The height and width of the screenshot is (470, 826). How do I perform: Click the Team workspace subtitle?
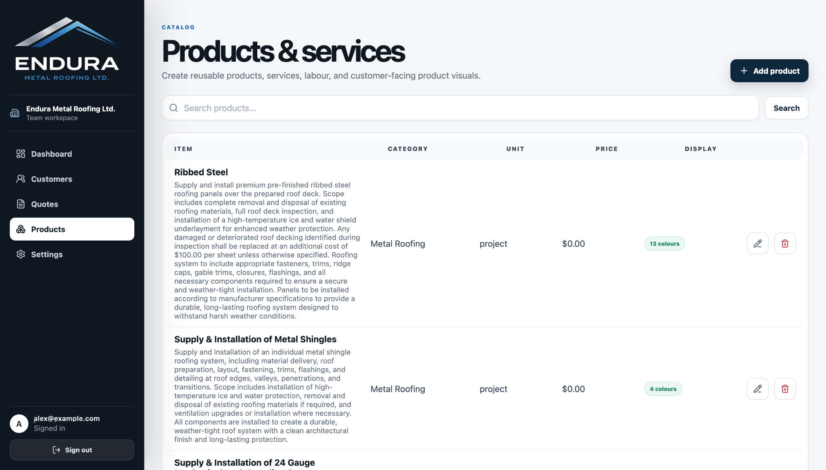tap(52, 118)
